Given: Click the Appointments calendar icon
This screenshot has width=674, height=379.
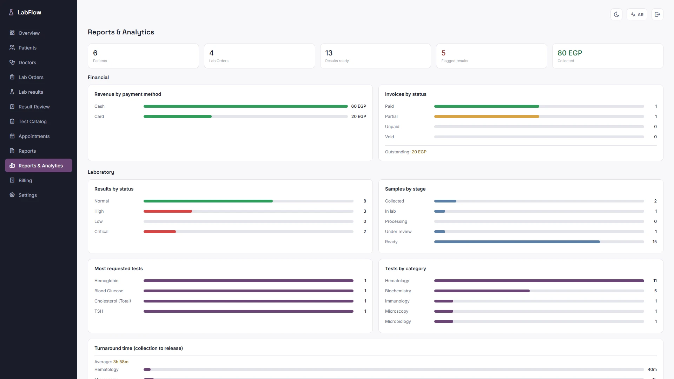Looking at the screenshot, I should 12,136.
